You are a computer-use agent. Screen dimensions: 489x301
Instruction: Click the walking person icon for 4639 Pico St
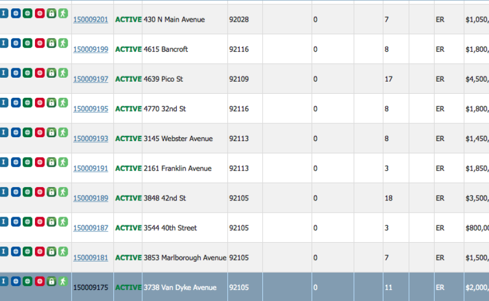click(x=63, y=73)
